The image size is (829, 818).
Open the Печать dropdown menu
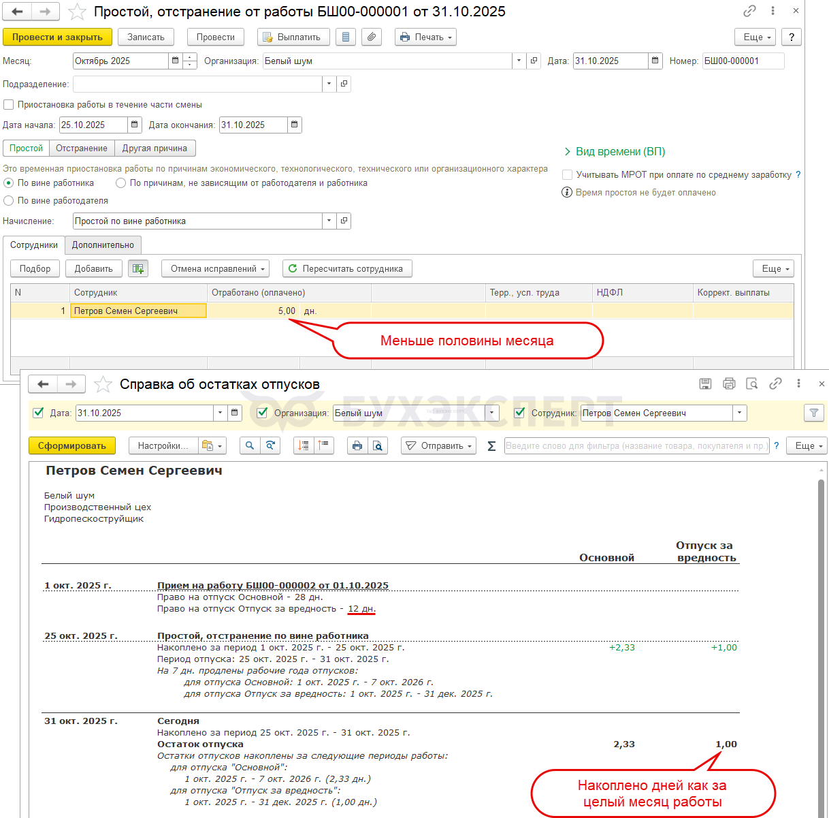click(x=425, y=37)
